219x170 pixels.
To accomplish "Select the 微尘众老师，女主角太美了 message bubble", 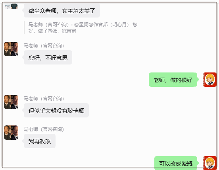I will pyautogui.click(x=62, y=11).
